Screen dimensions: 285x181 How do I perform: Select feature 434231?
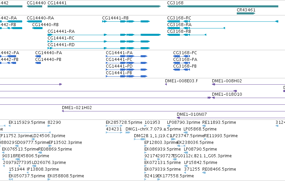coord(114,132)
